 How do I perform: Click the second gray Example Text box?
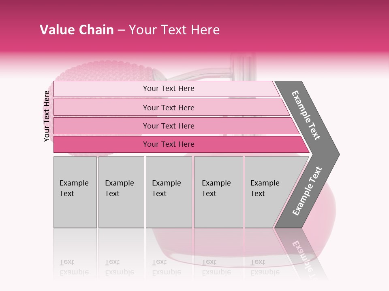point(121,192)
